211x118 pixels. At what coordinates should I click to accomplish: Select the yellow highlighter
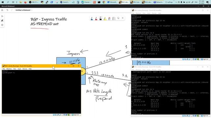pos(105,18)
